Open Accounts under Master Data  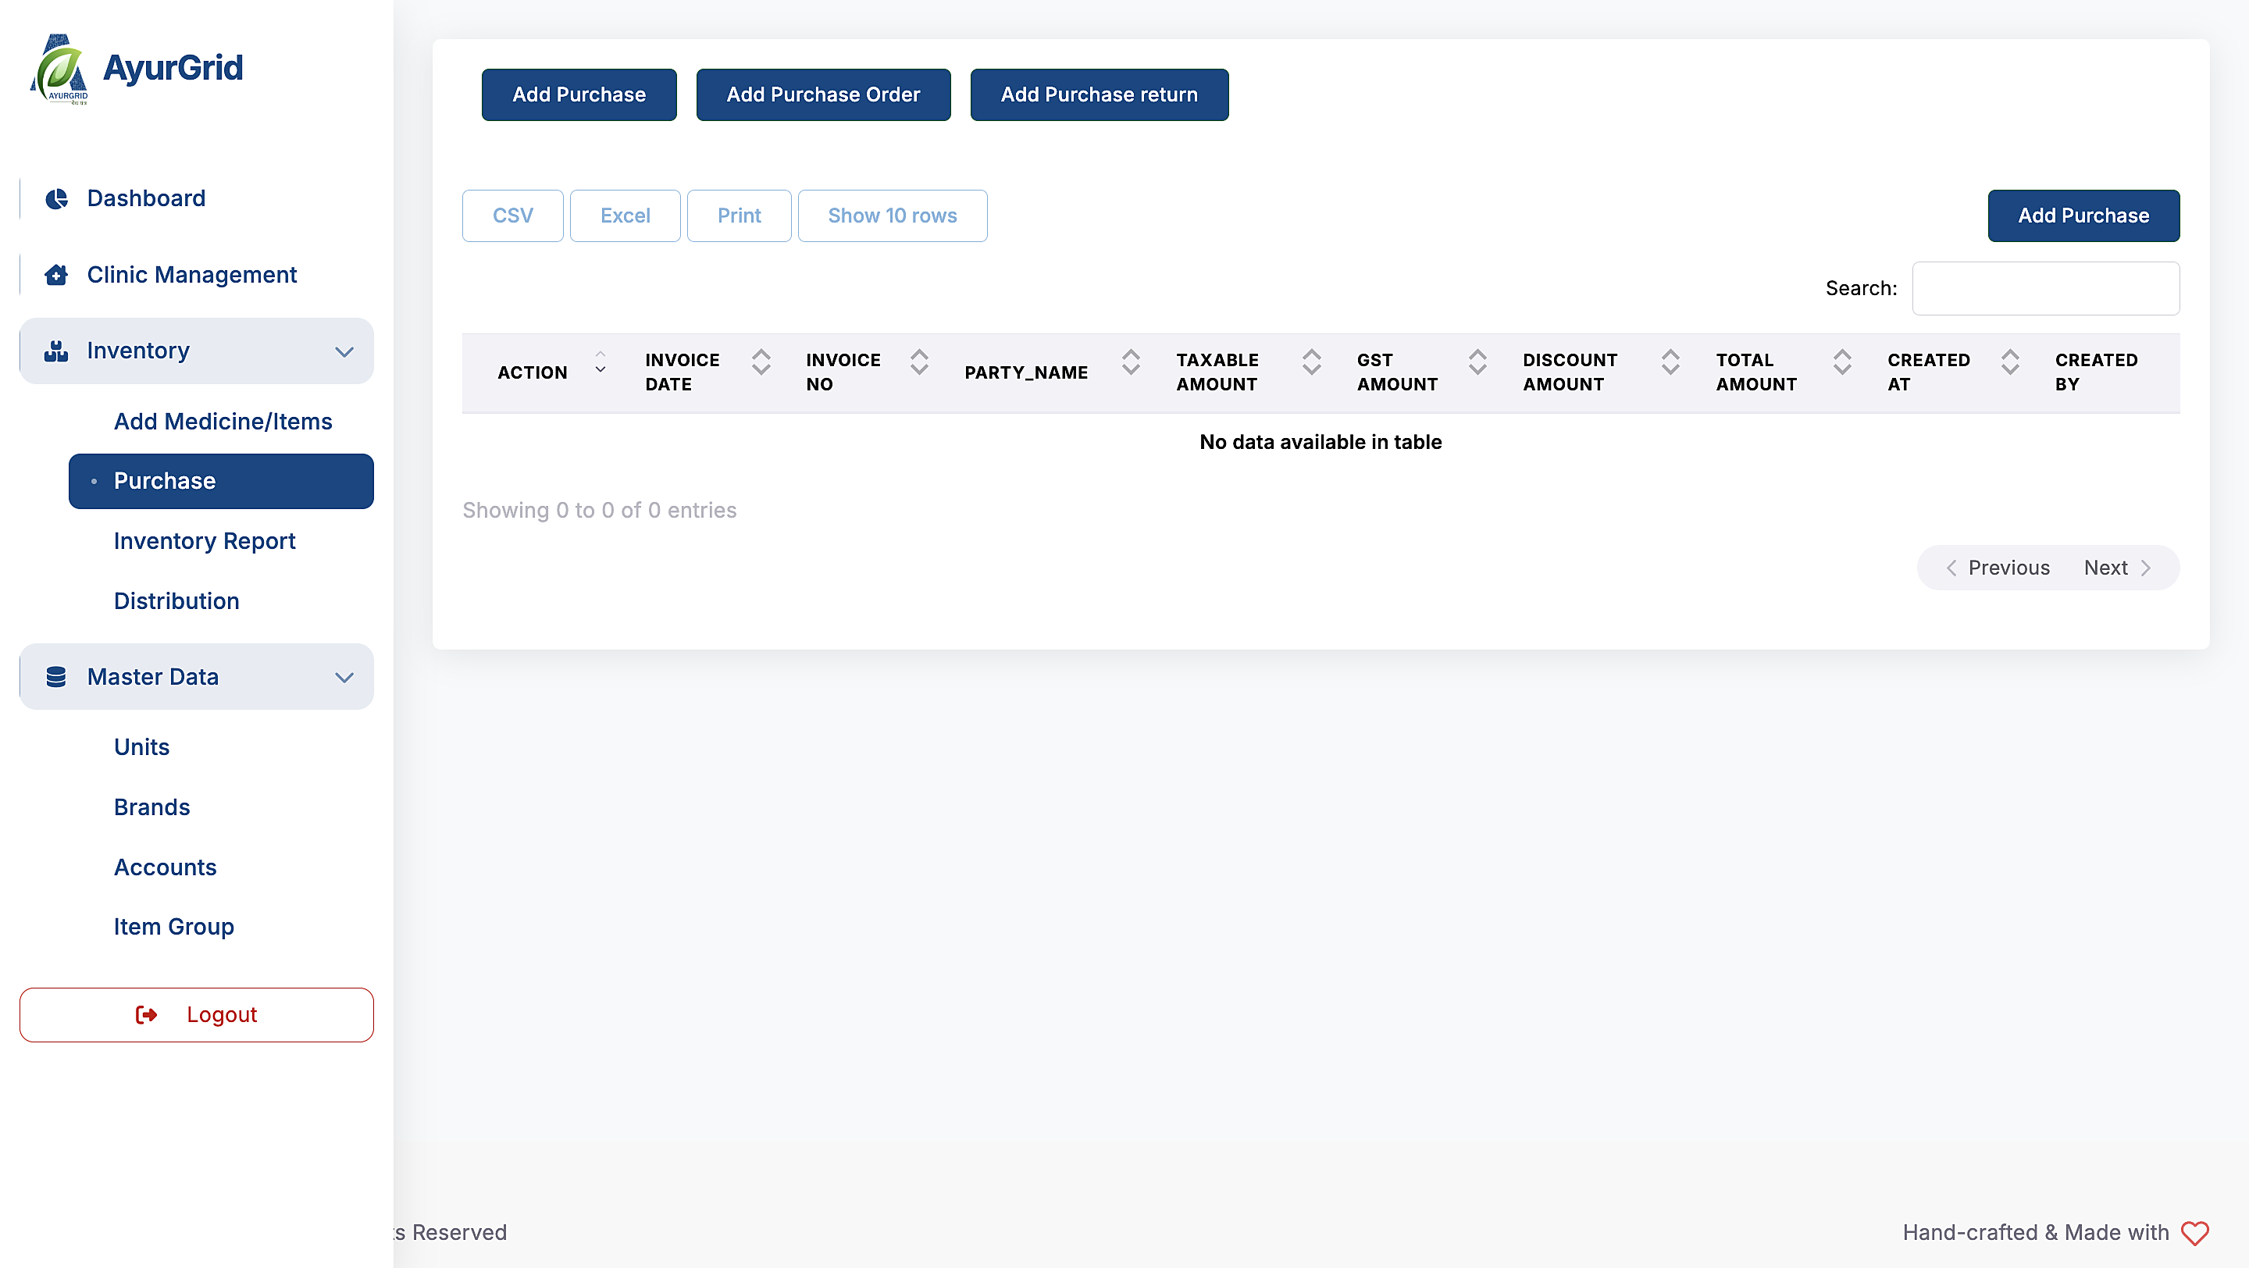click(x=165, y=867)
